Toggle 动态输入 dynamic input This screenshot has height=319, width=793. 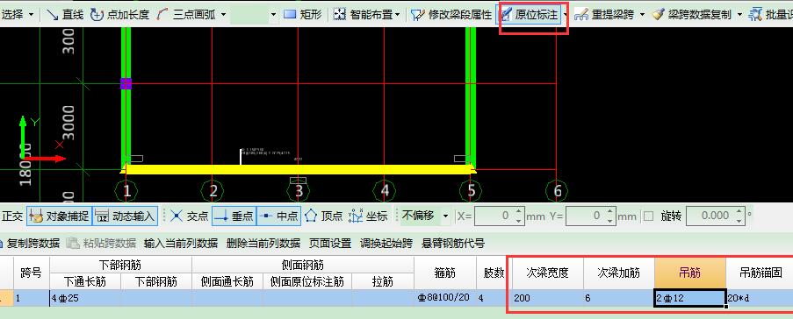click(126, 216)
